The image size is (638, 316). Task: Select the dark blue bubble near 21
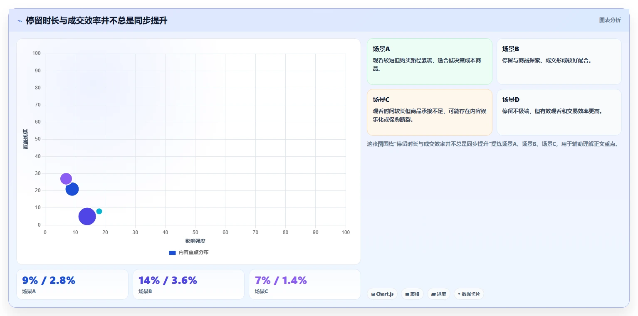pyautogui.click(x=72, y=189)
